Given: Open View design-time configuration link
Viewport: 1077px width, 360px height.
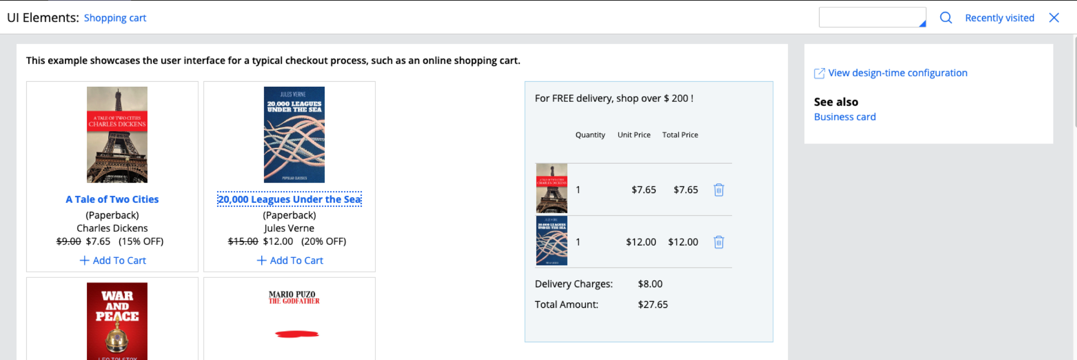Looking at the screenshot, I should pyautogui.click(x=898, y=73).
